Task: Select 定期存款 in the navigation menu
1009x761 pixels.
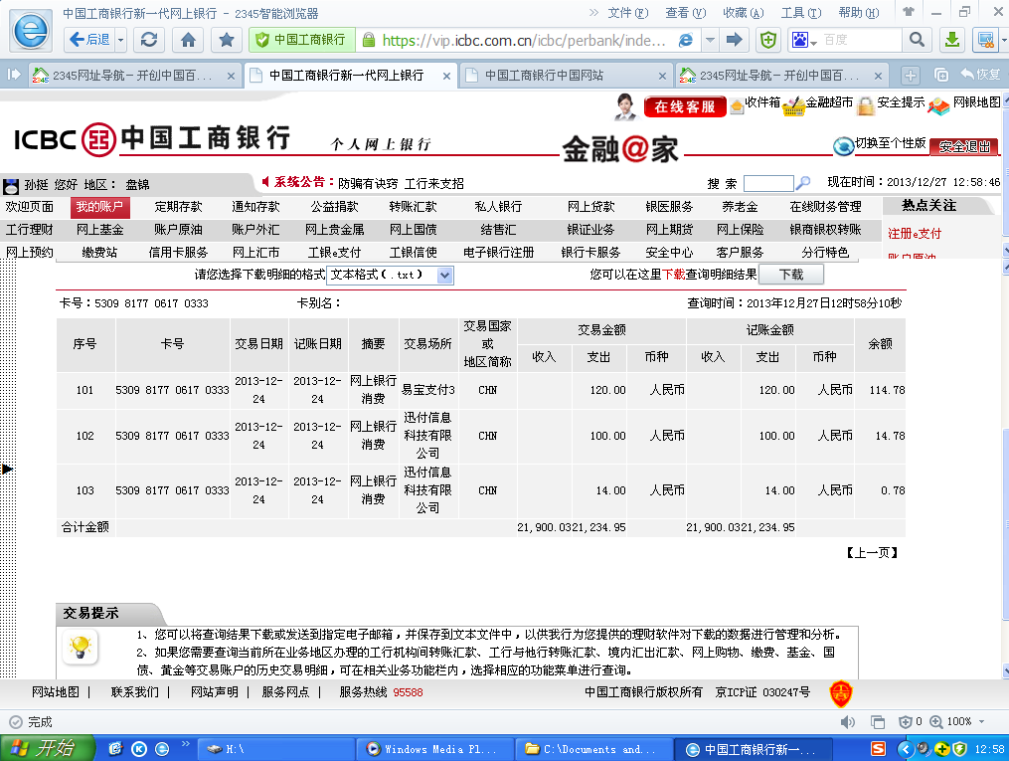Action: (178, 207)
